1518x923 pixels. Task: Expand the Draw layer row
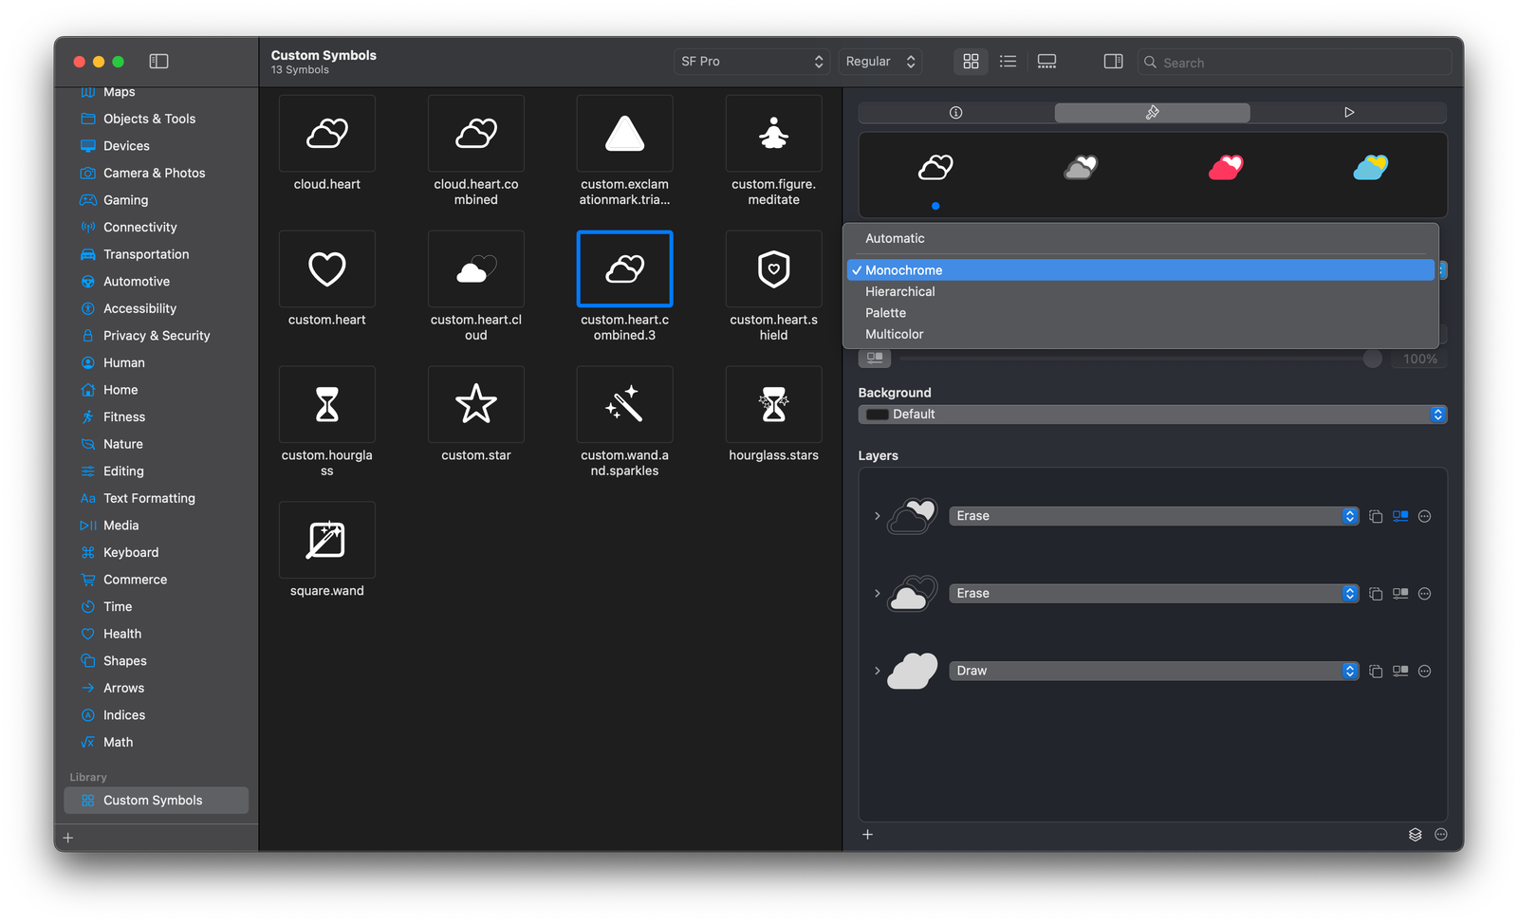(876, 671)
